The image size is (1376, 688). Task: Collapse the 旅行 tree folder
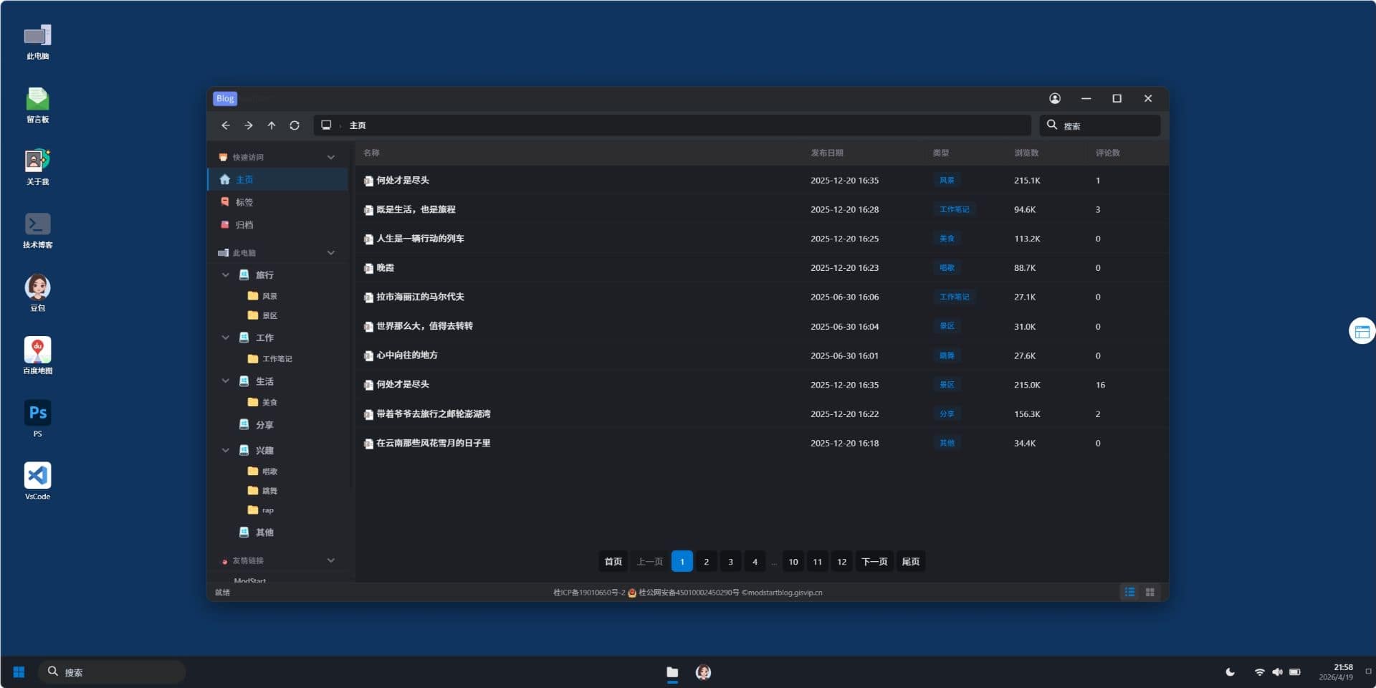[x=226, y=275]
